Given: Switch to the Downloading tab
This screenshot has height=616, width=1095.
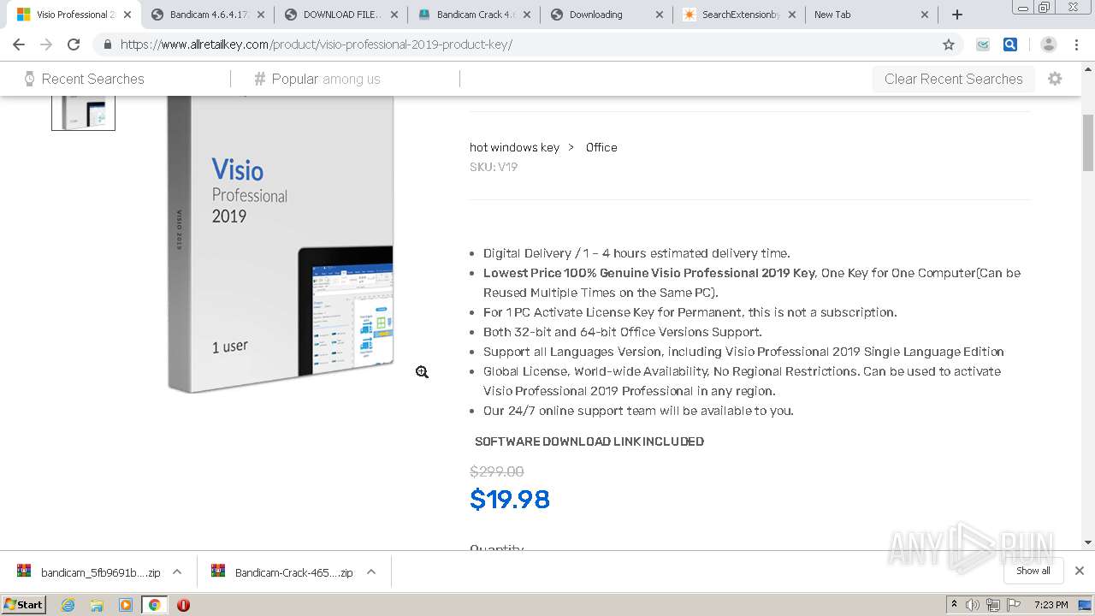Looking at the screenshot, I should point(606,15).
